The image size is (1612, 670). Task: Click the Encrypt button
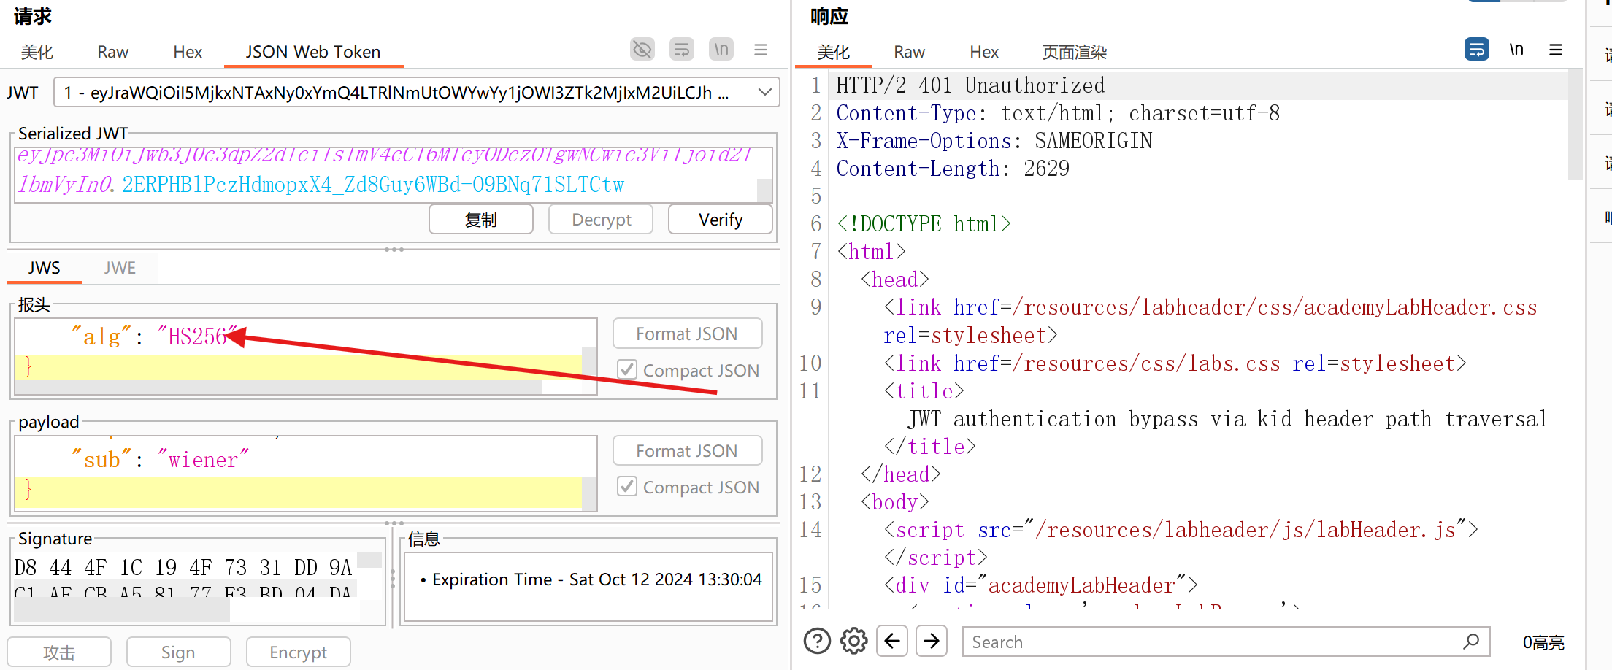coord(298,652)
